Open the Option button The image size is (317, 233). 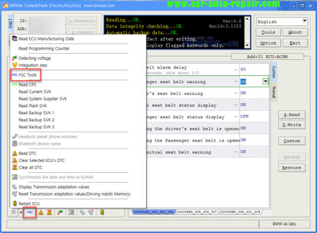268,43
